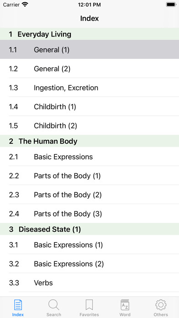The width and height of the screenshot is (179, 318).
Task: Open 3.3 Verbs entry
Action: tap(89, 282)
